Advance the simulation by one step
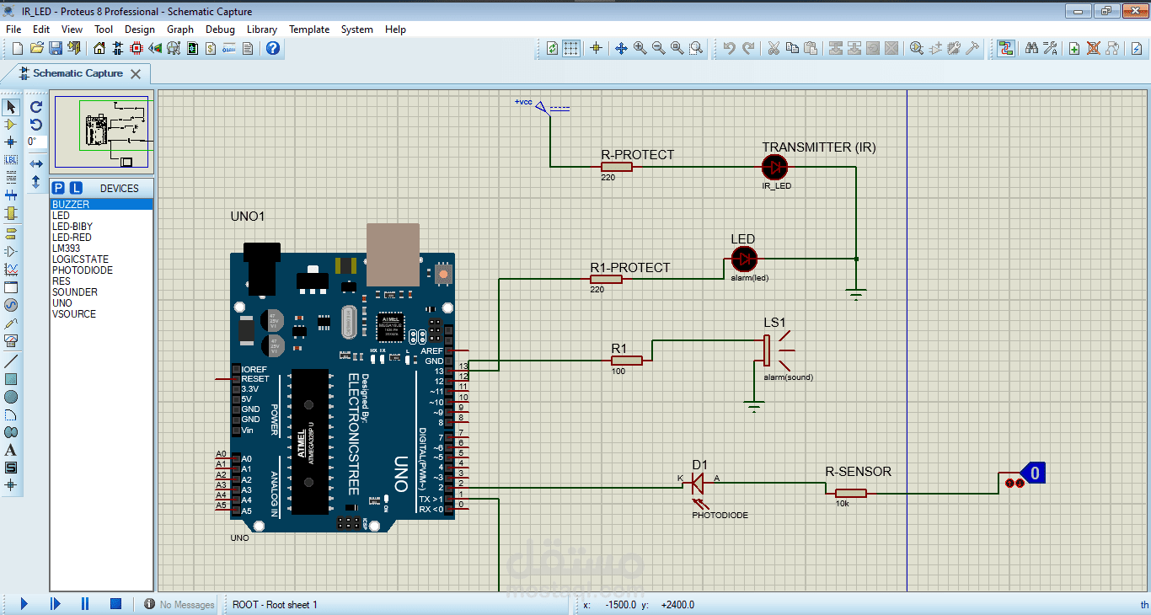This screenshot has width=1151, height=615. click(55, 604)
